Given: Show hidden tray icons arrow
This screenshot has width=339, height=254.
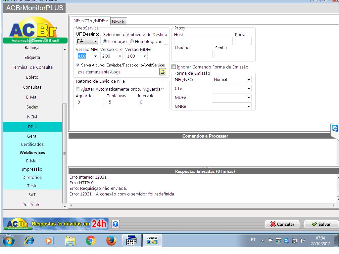Looking at the screenshot, I should point(262,240).
